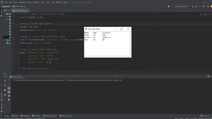Screen dimensions: 212x119
Task: Open the Code menu
Action: pyautogui.click(x=29, y=2)
